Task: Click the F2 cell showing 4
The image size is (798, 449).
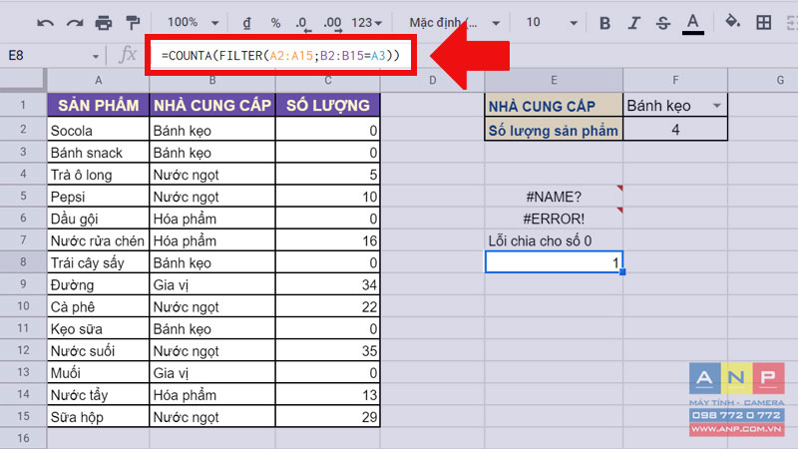Action: 675,130
